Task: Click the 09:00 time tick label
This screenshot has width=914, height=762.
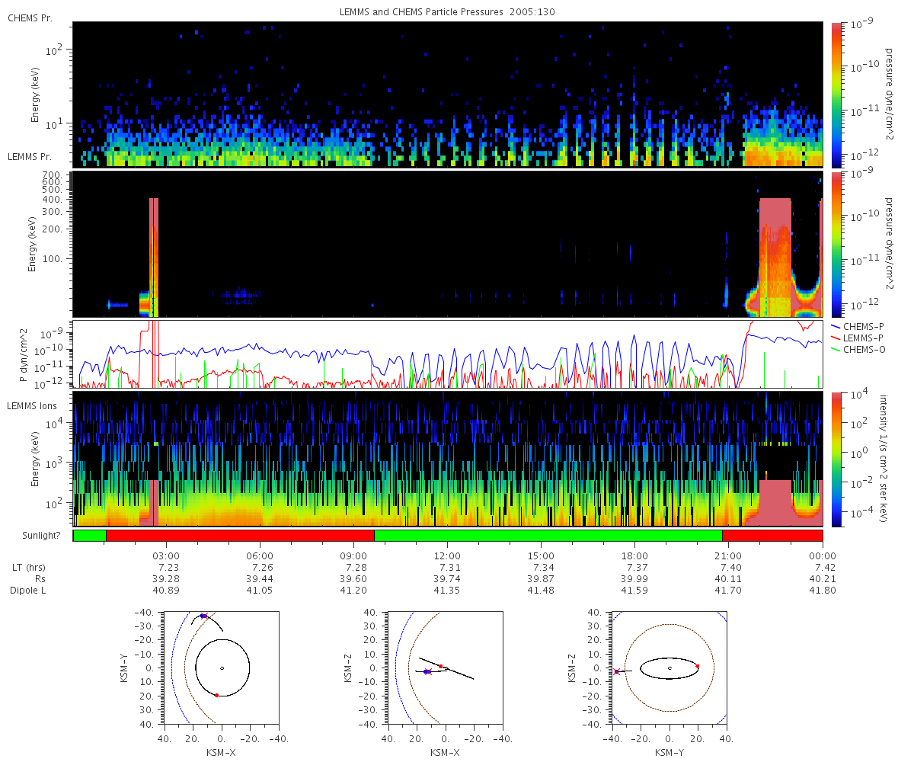Action: (353, 556)
